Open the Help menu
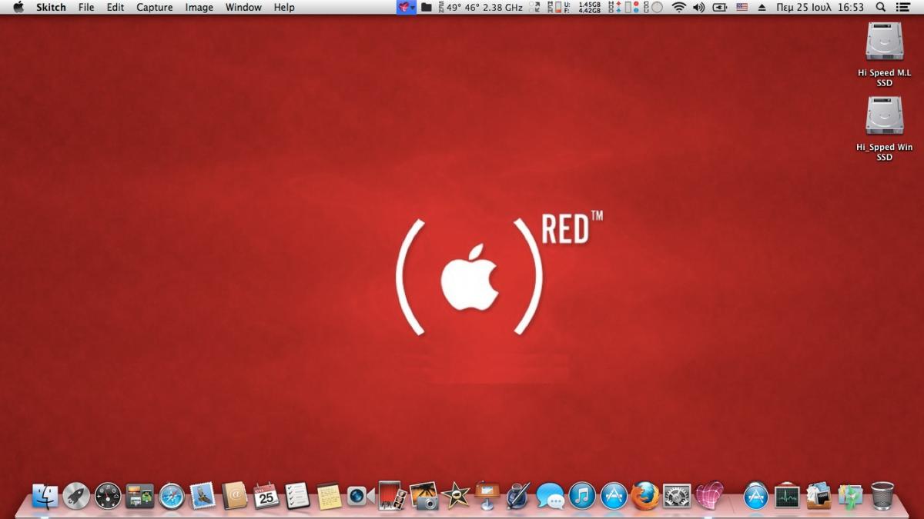This screenshot has height=519, width=924. pyautogui.click(x=284, y=7)
